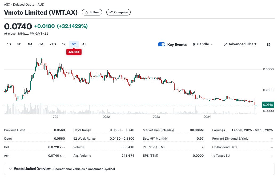Click the Ex-Dividend Date label
This screenshot has height=178, width=278.
tap(225, 147)
